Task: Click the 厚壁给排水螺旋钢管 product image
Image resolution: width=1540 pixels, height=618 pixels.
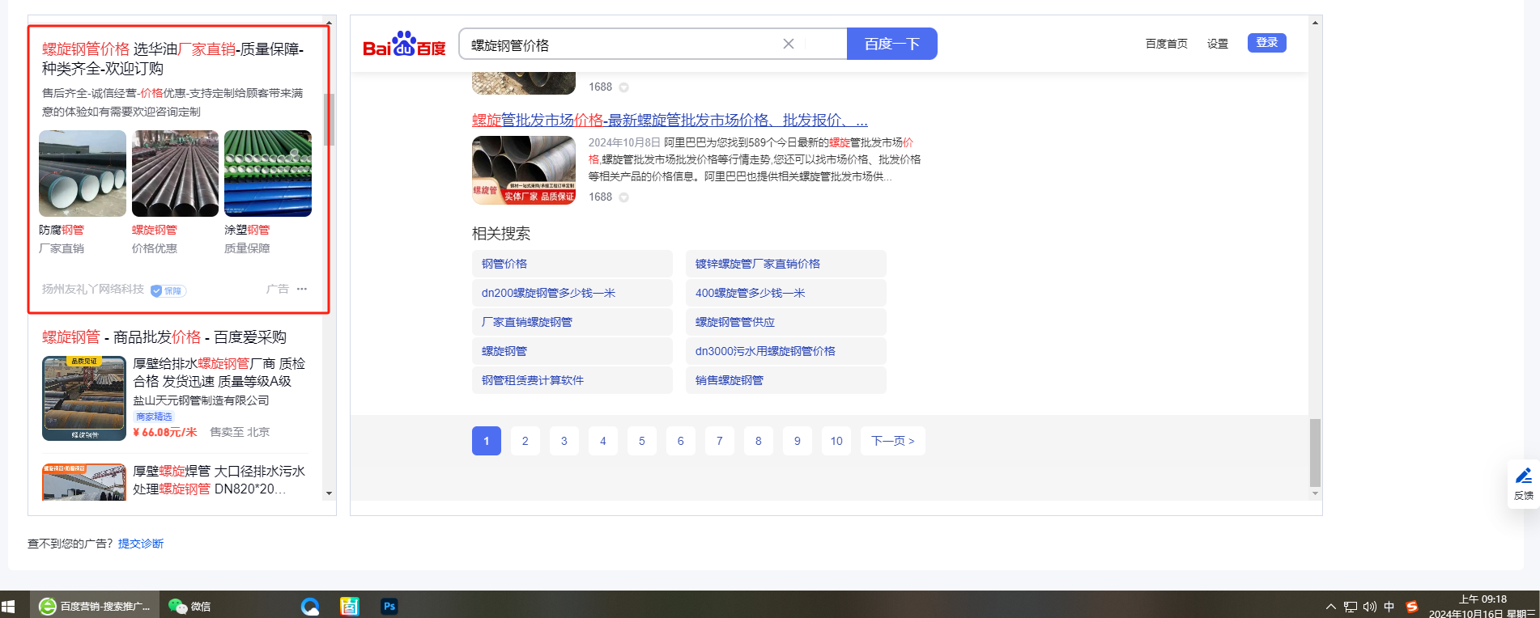Action: click(x=84, y=398)
